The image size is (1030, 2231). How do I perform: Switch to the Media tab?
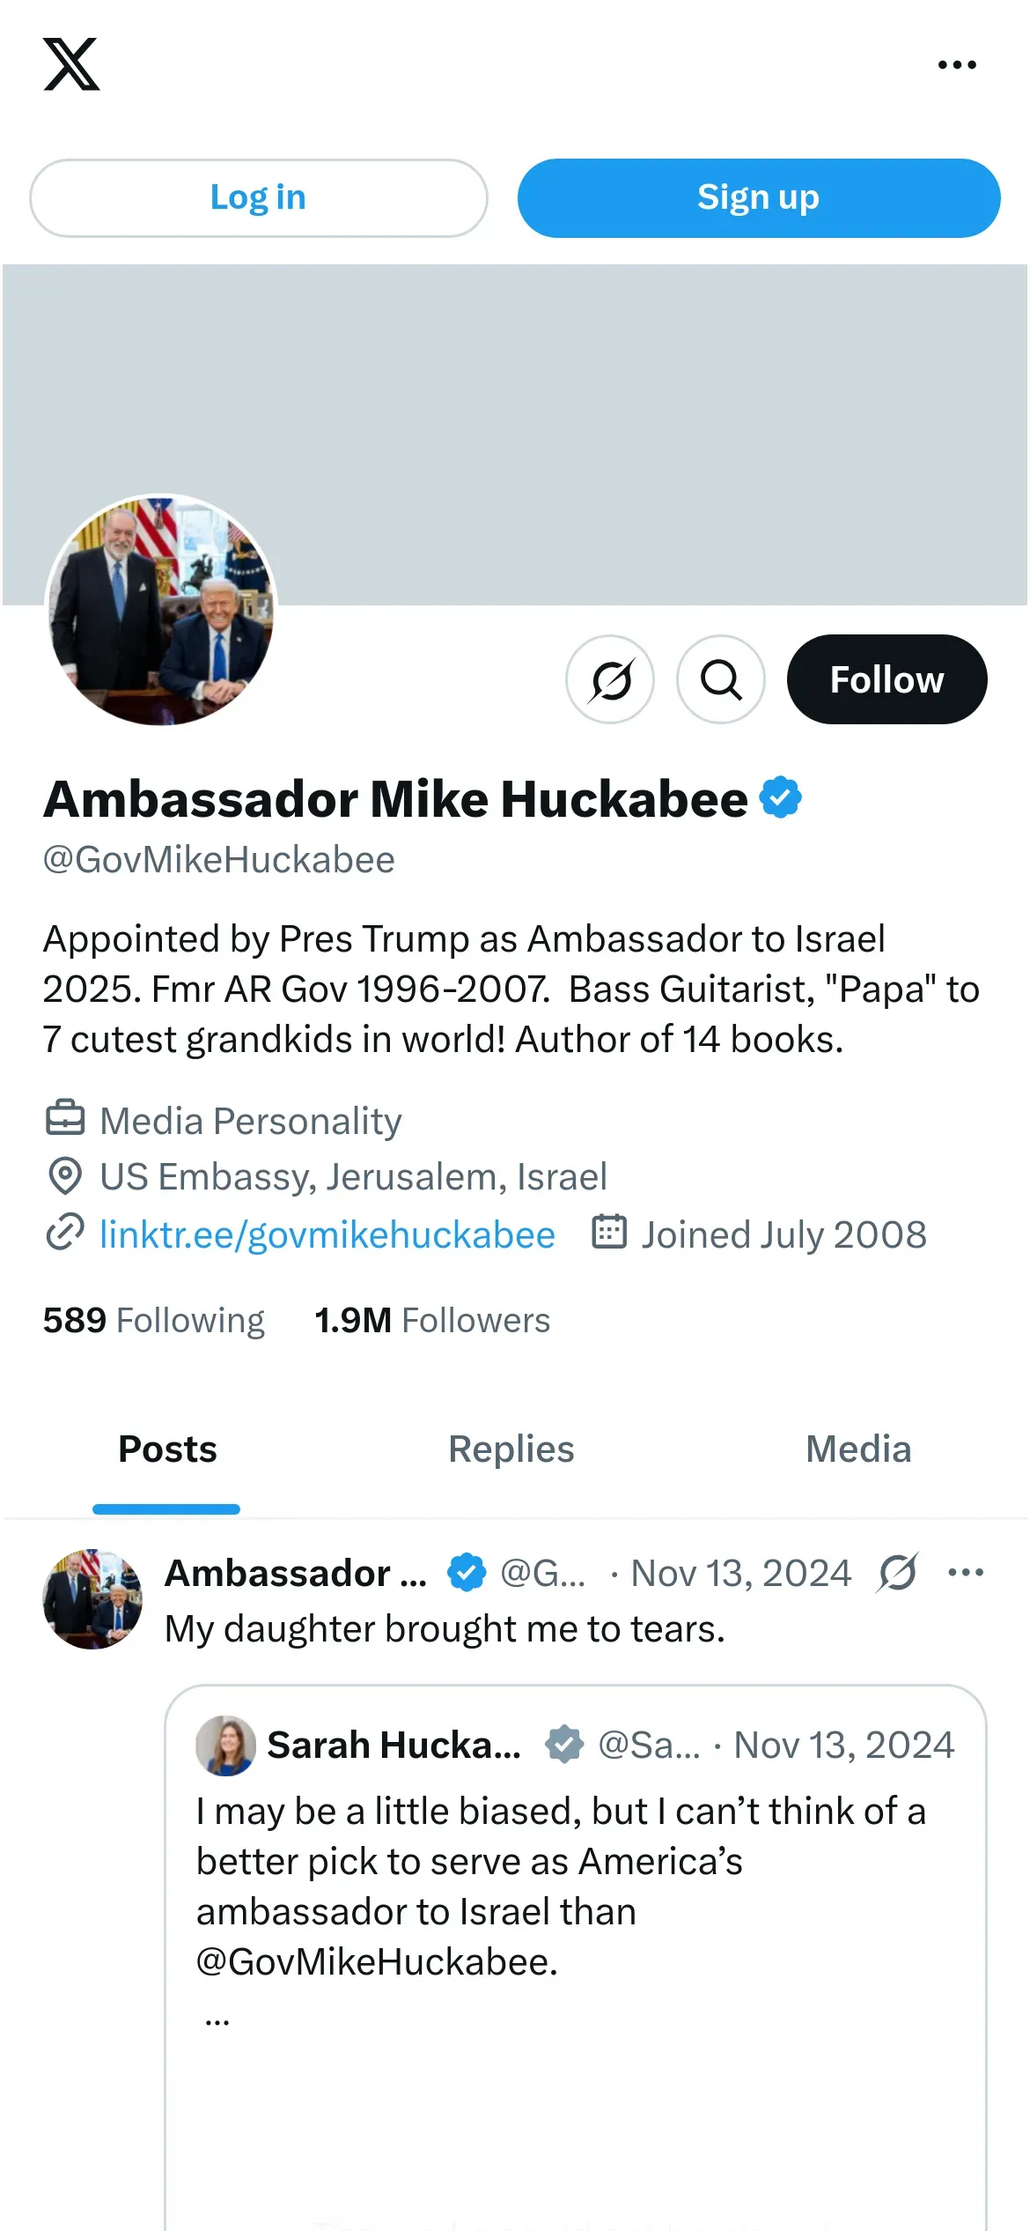click(x=858, y=1449)
